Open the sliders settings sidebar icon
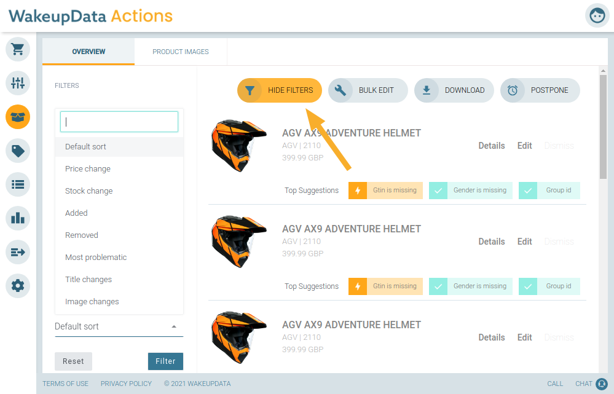Screen dimensions: 614x394 [18, 83]
